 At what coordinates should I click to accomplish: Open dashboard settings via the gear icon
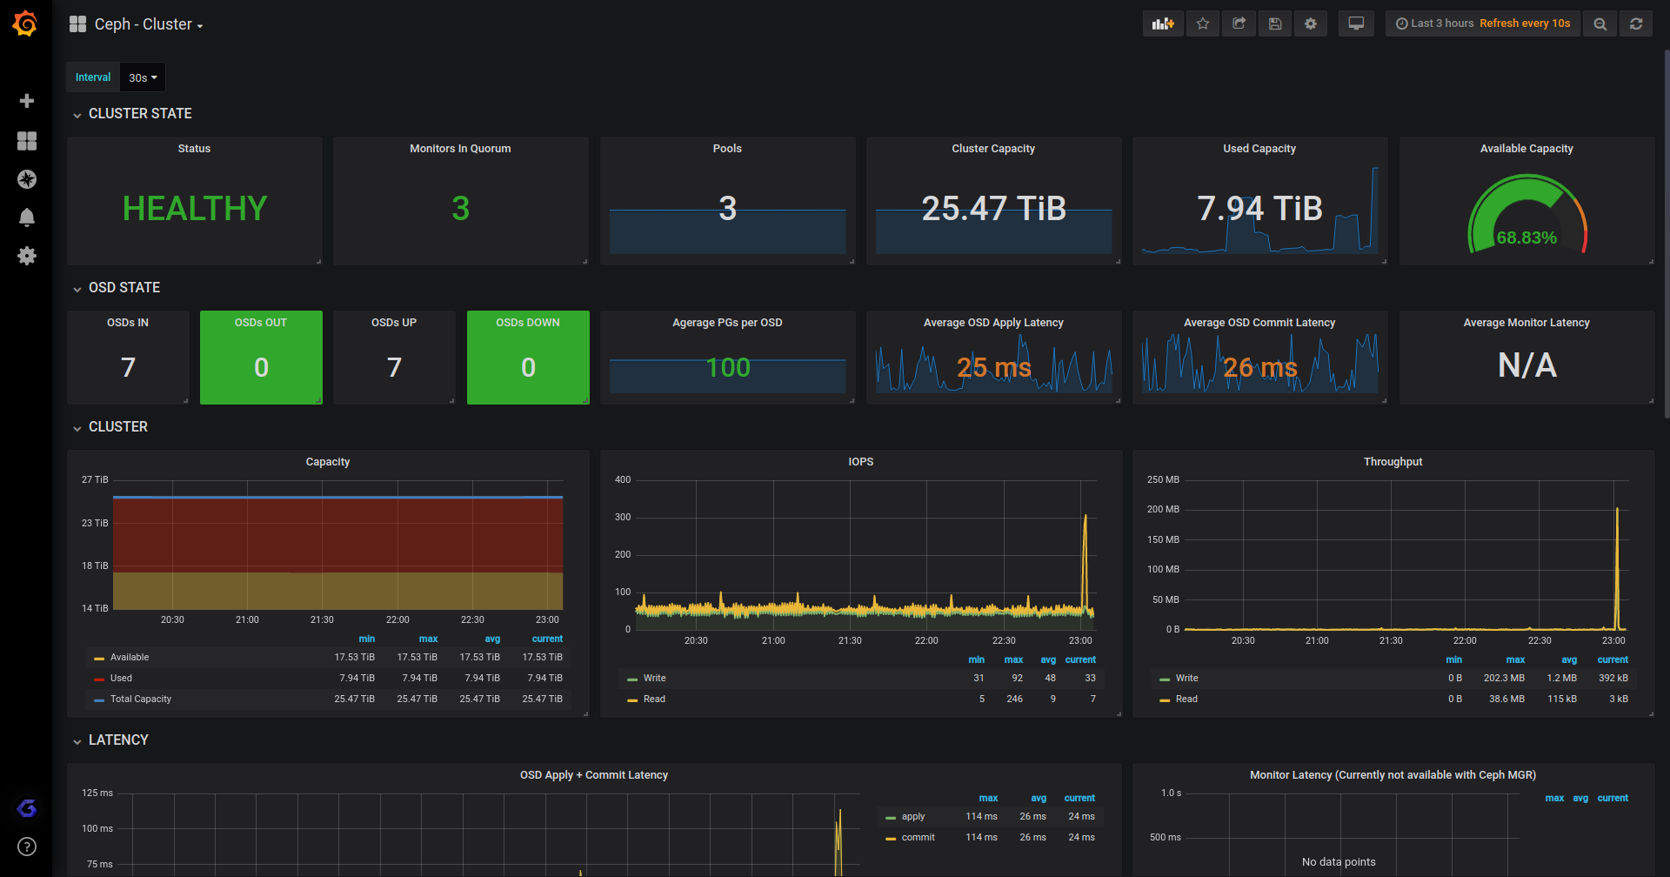pos(1311,23)
